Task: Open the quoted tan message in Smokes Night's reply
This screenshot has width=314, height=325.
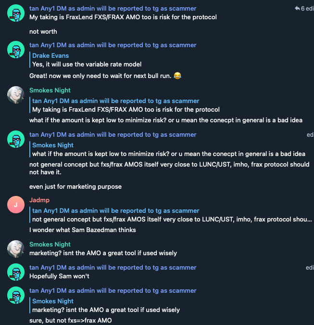Action: [125, 105]
